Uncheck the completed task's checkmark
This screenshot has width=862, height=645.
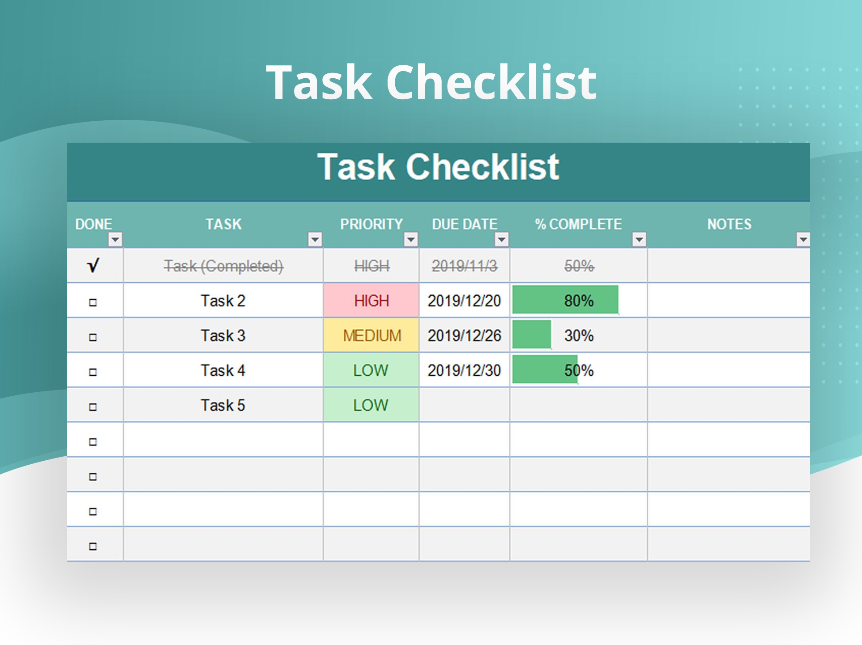(92, 266)
